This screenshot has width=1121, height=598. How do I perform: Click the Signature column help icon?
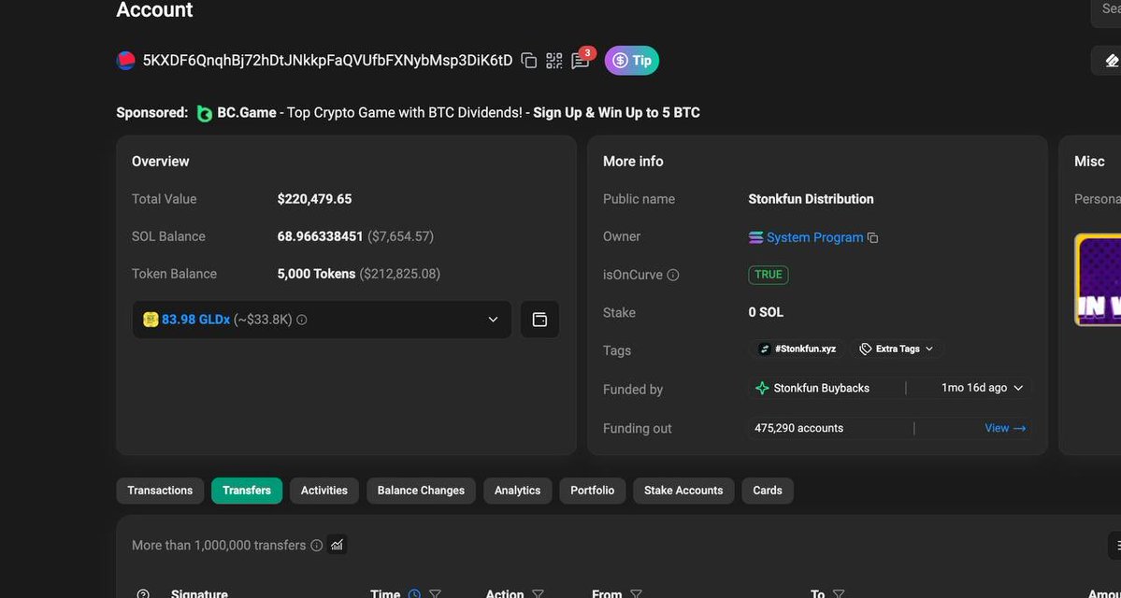tap(143, 593)
